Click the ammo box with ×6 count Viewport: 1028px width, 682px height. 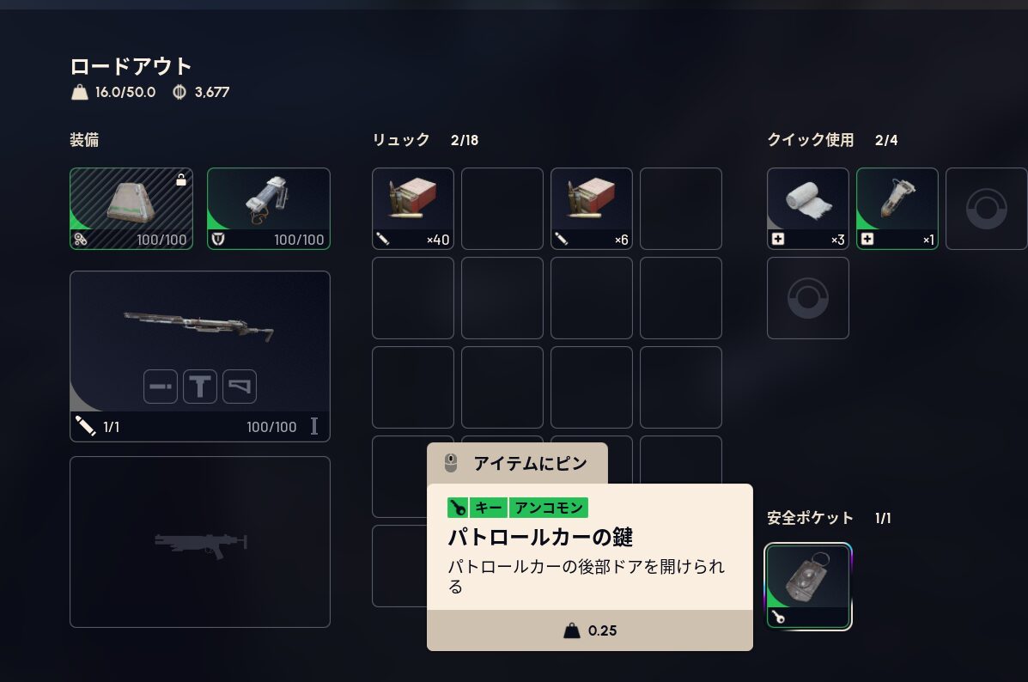point(592,209)
